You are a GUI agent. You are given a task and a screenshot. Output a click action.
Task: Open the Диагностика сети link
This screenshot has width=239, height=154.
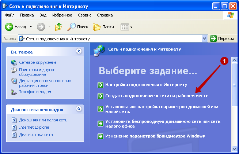[x=36, y=135]
